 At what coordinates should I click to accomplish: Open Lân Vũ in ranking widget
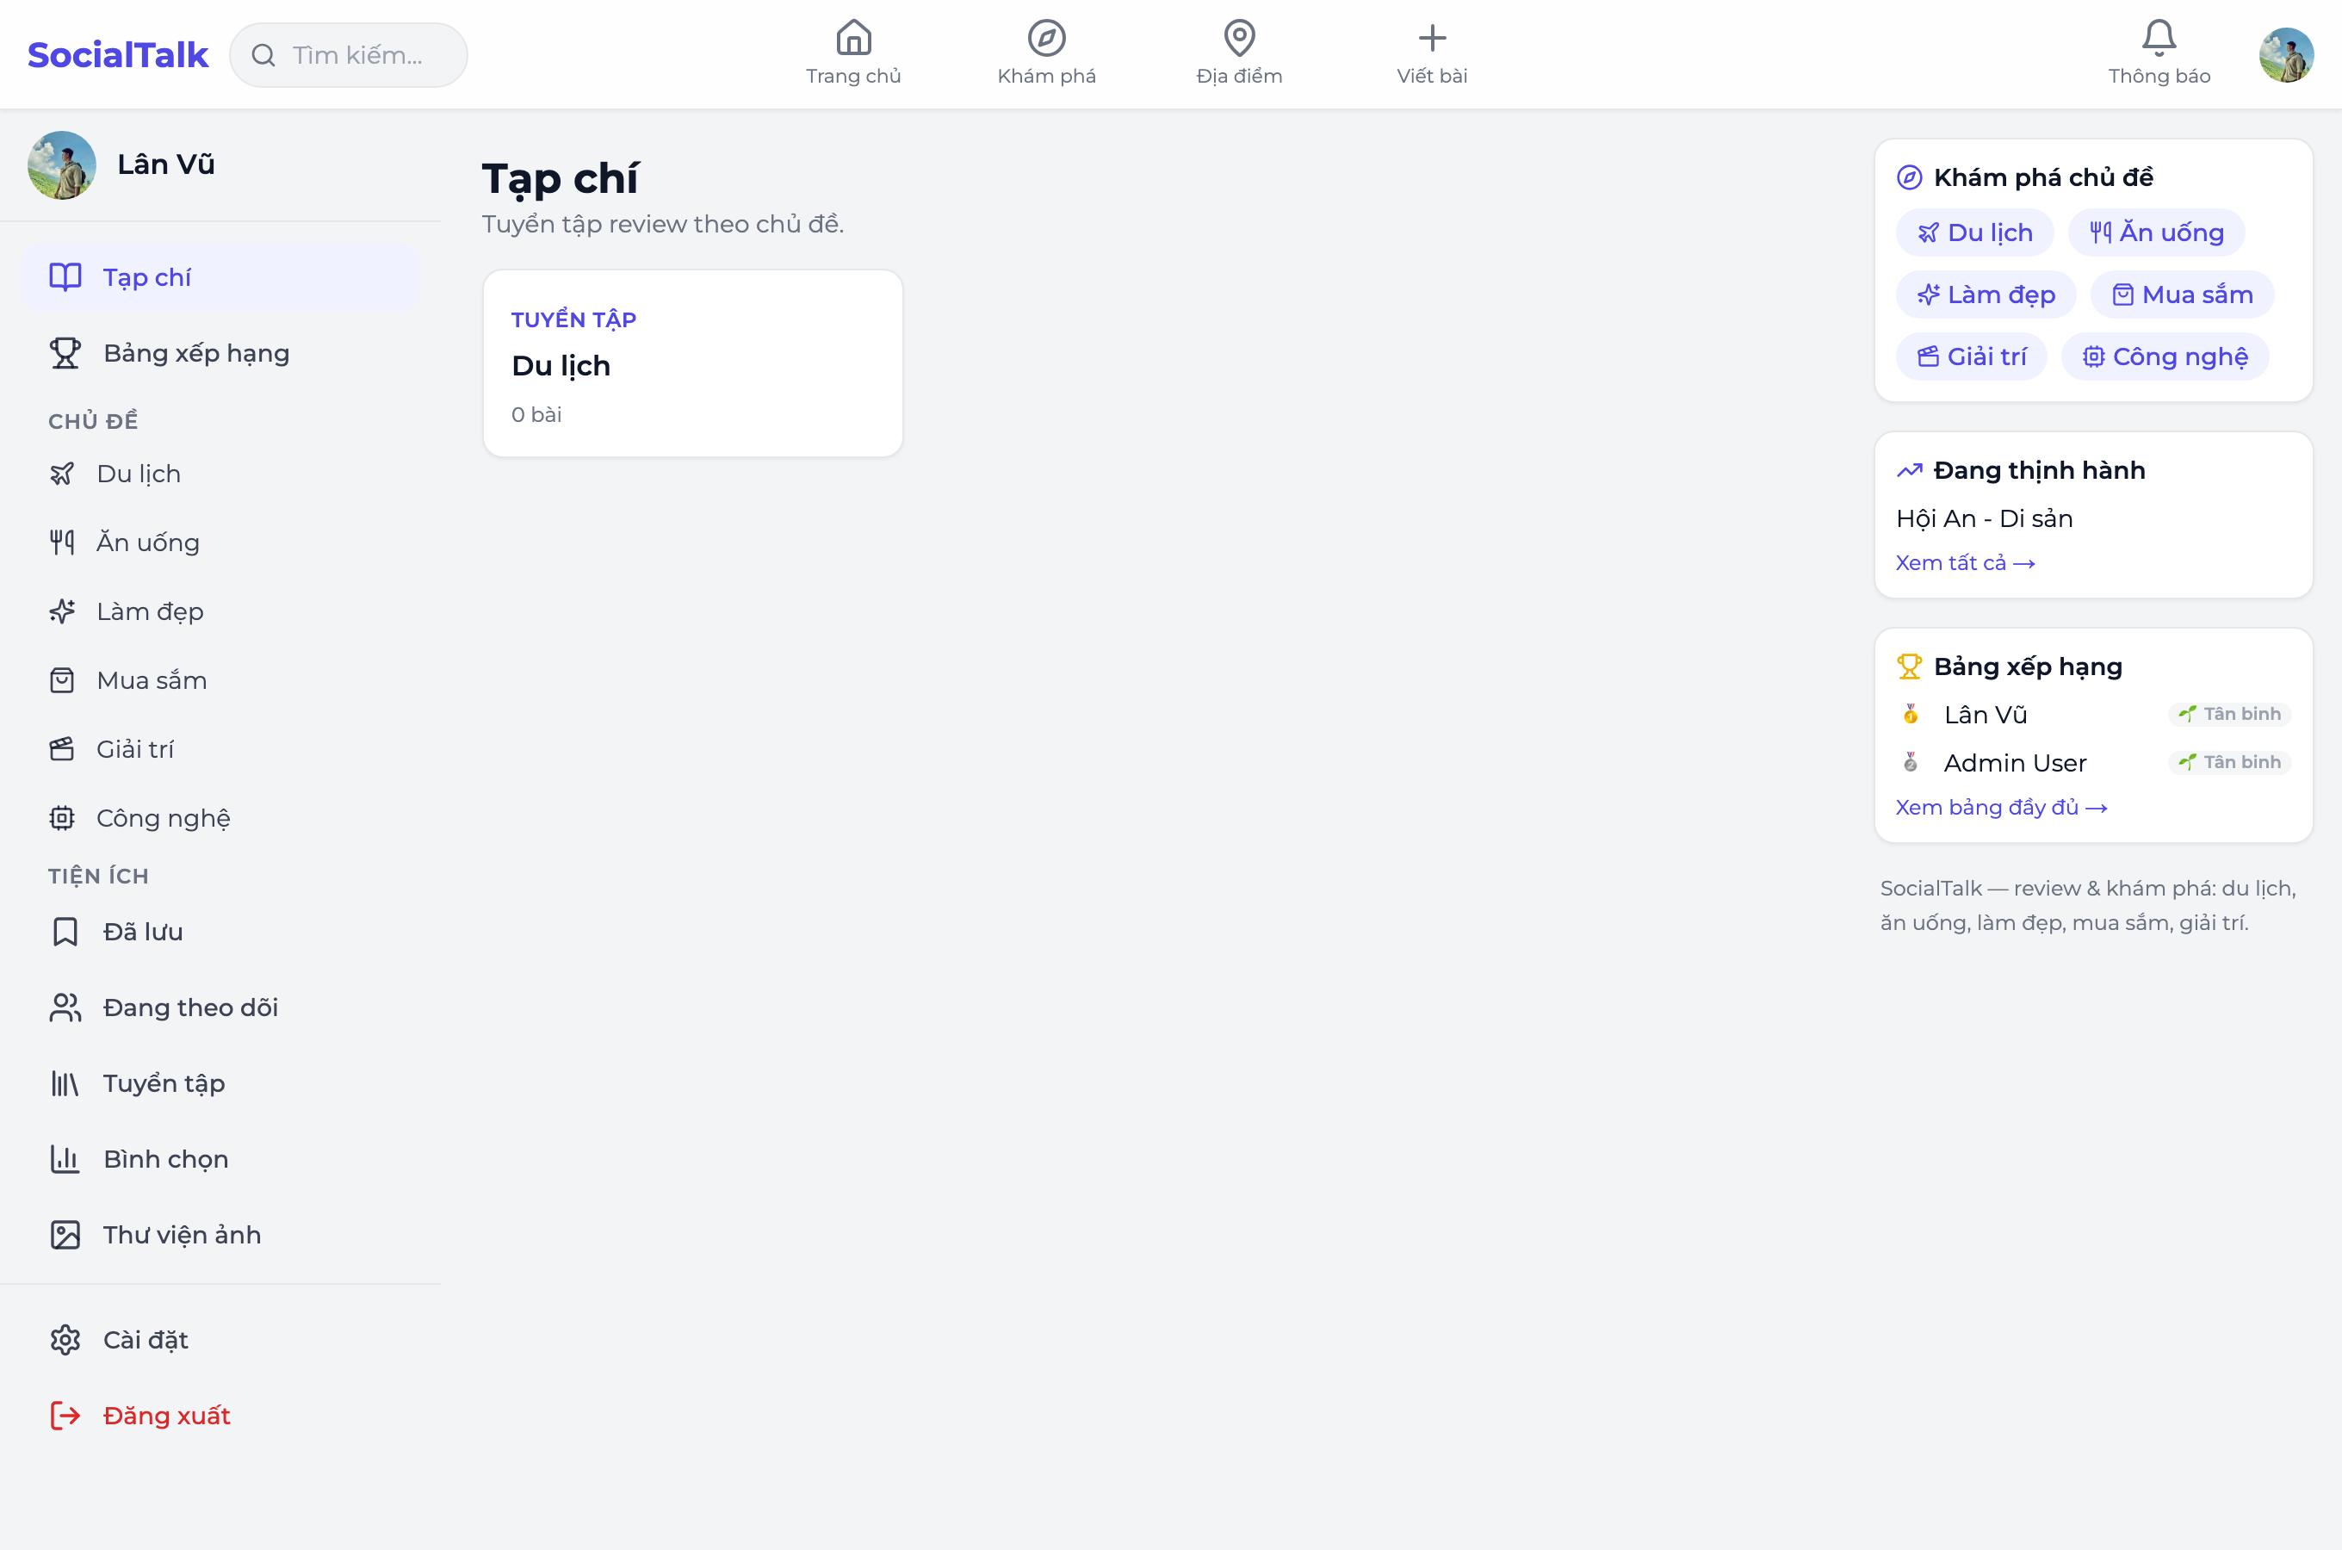click(x=1986, y=715)
